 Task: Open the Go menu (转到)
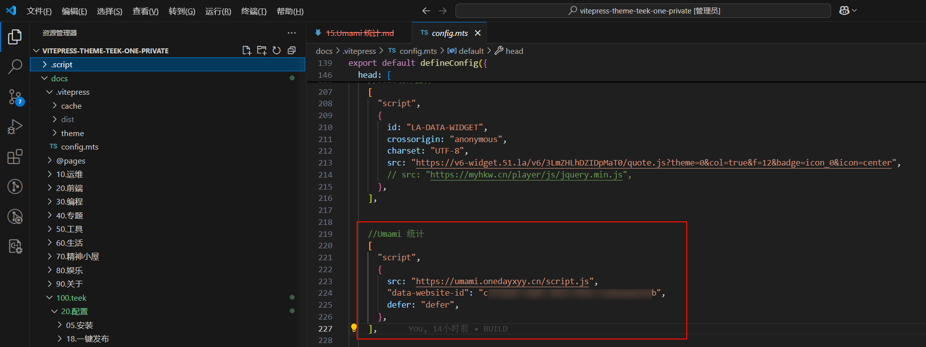(182, 11)
